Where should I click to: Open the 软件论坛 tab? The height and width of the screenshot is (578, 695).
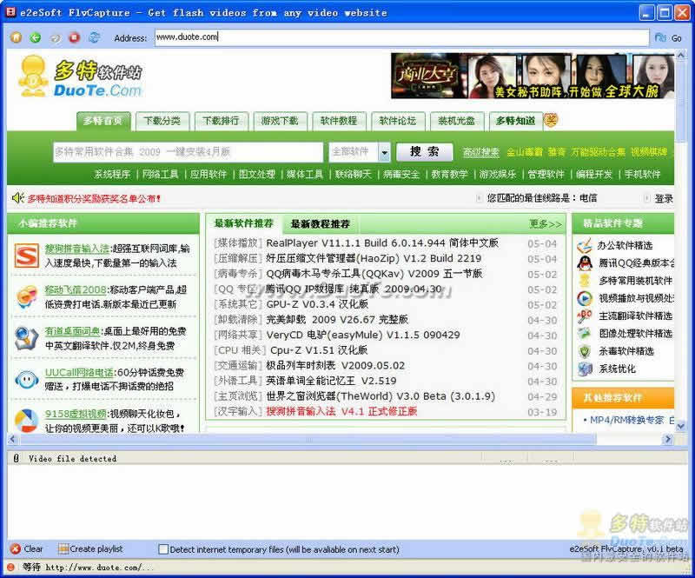[398, 121]
